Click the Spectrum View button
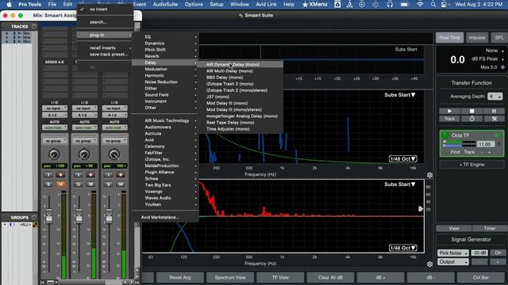The height and width of the screenshot is (285, 508). 230,277
